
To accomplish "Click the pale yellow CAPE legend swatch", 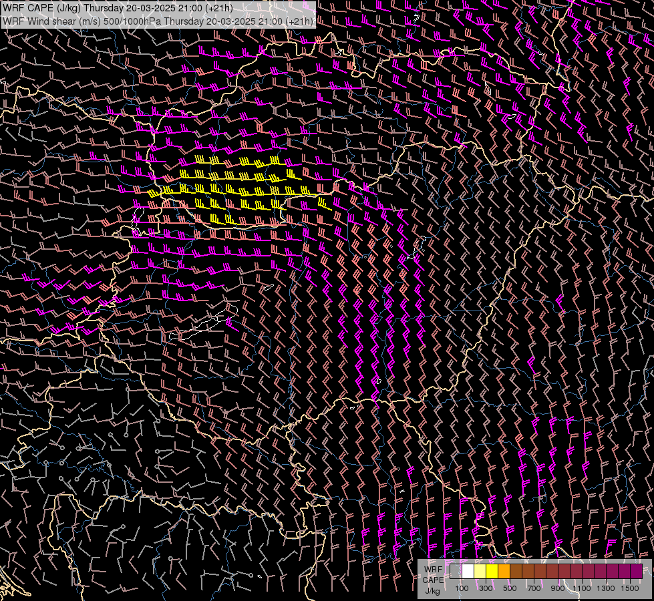I will [x=480, y=571].
